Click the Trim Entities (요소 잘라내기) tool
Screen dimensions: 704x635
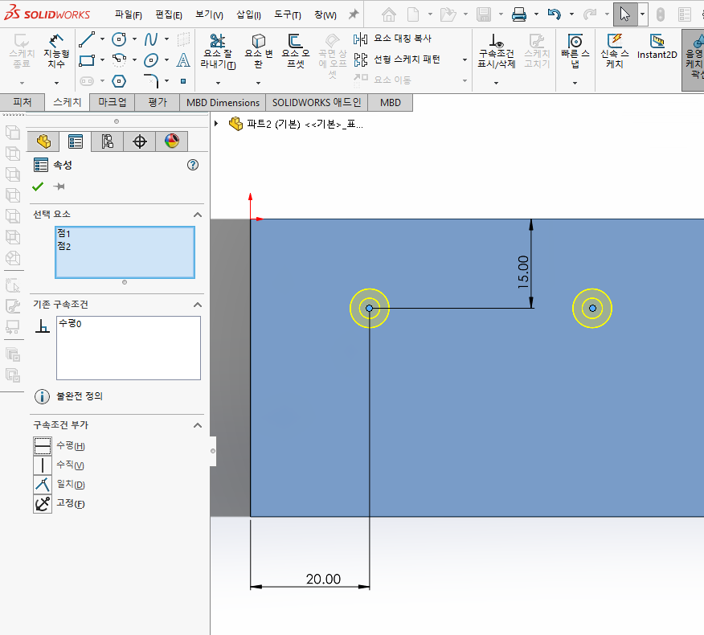[218, 51]
